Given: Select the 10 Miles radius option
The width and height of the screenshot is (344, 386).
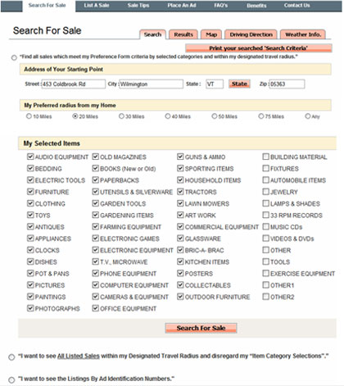Looking at the screenshot, I should 29,116.
